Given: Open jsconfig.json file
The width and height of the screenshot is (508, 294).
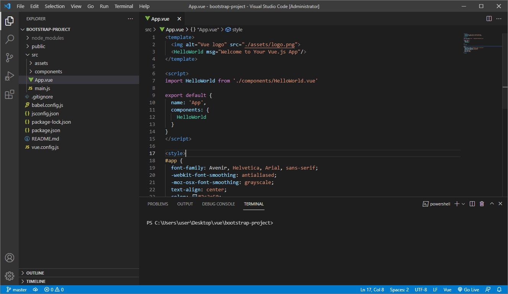Looking at the screenshot, I should tap(79, 113).
